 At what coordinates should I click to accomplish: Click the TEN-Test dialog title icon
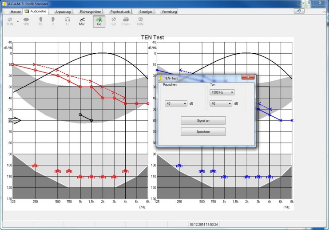[160, 78]
